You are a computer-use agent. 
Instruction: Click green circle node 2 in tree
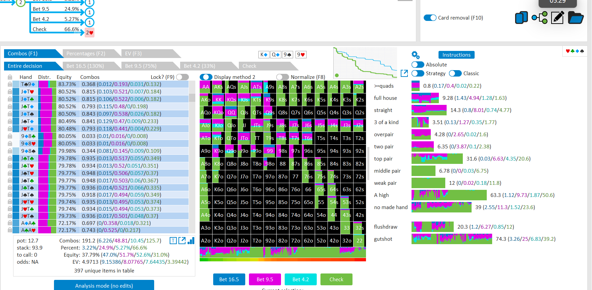(x=21, y=2)
